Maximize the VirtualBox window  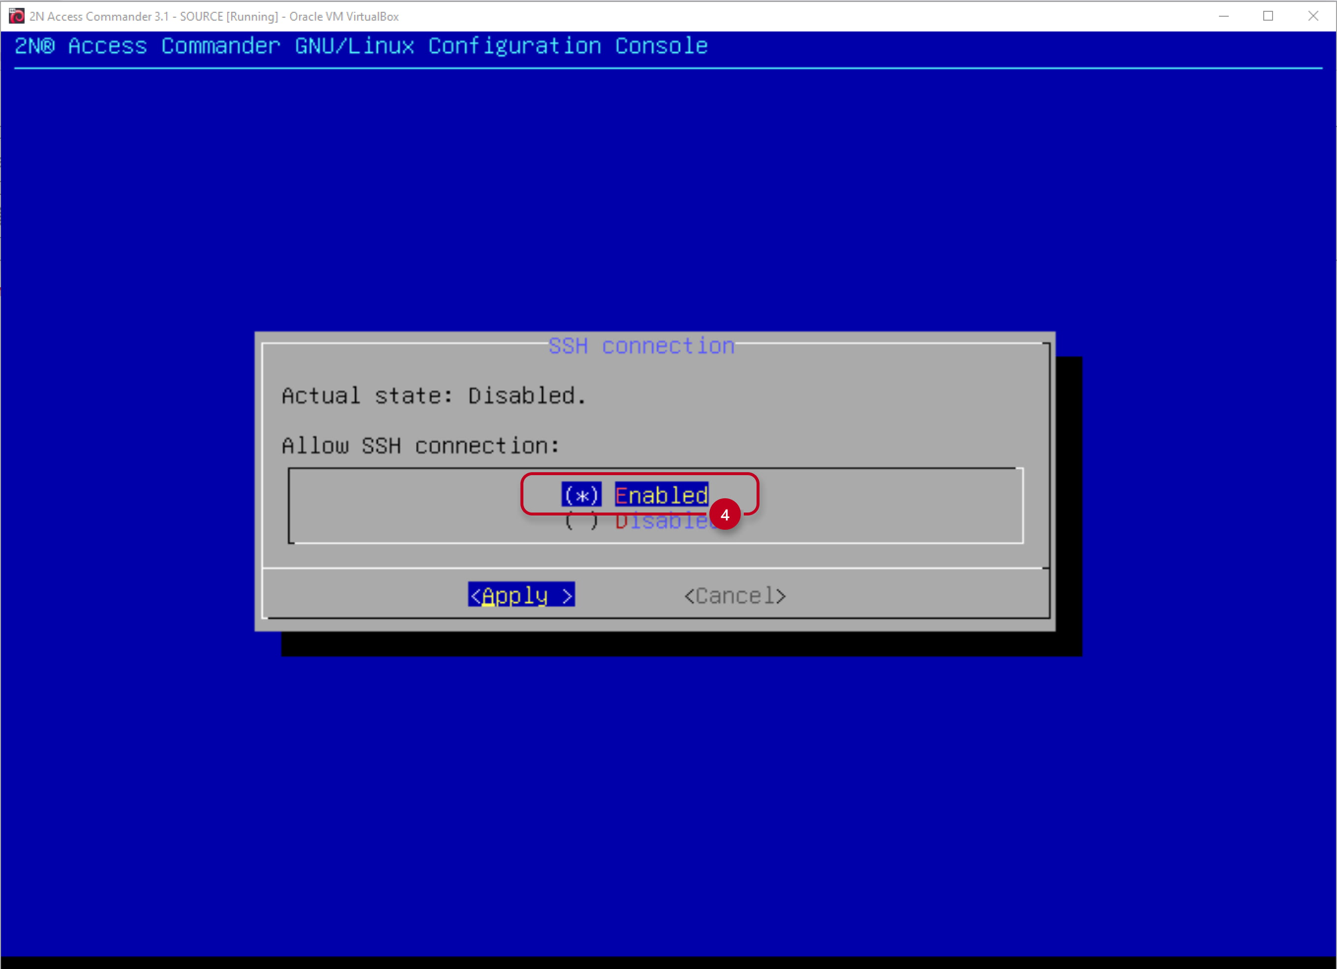tap(1268, 16)
